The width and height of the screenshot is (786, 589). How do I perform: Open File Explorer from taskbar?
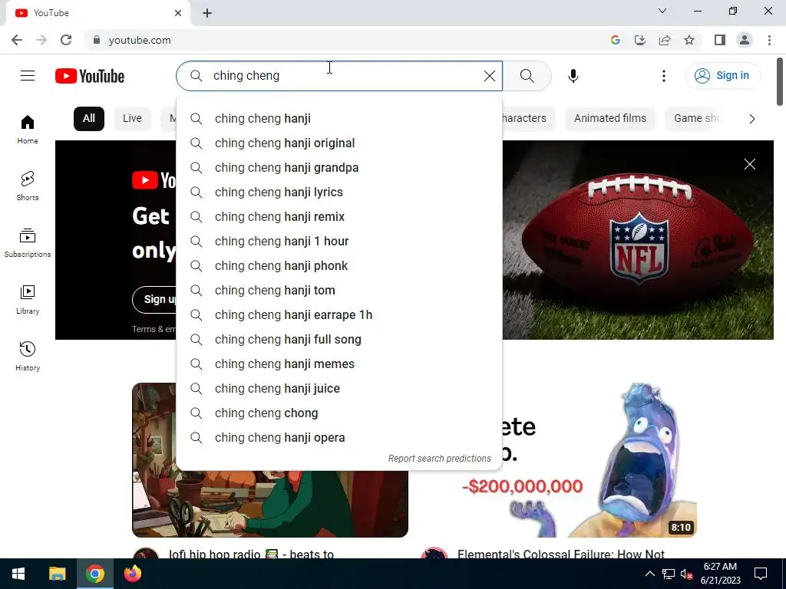57,574
